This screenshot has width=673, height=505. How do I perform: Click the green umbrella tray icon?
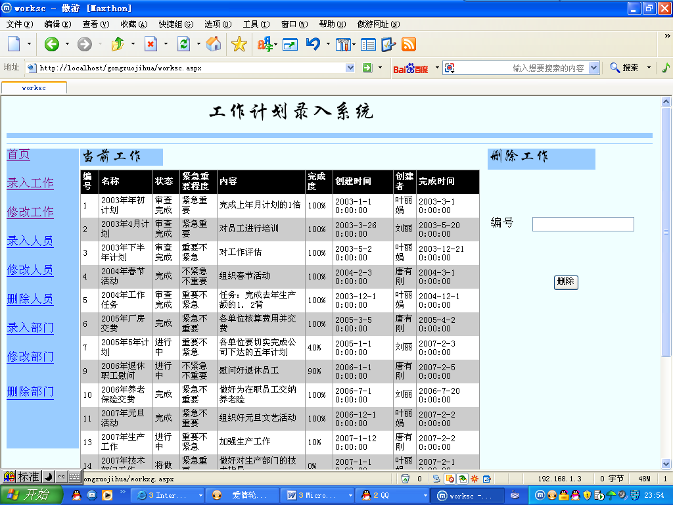[611, 496]
